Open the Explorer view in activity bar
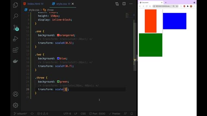The height and width of the screenshot is (116, 207). click(16, 5)
